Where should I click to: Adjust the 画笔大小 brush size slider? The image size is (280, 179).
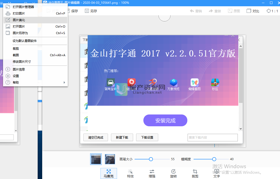pyautogui.click(x=151, y=159)
